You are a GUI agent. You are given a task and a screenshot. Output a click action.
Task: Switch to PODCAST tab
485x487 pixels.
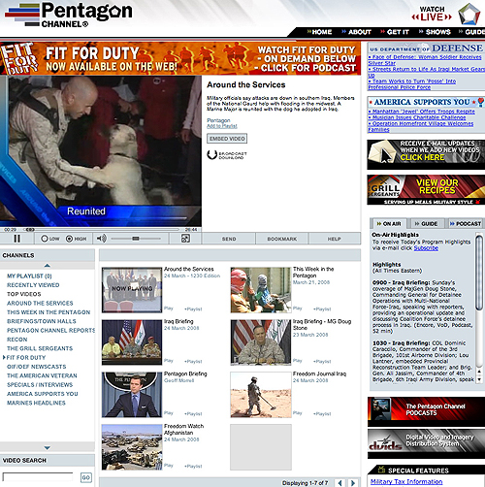point(466,223)
